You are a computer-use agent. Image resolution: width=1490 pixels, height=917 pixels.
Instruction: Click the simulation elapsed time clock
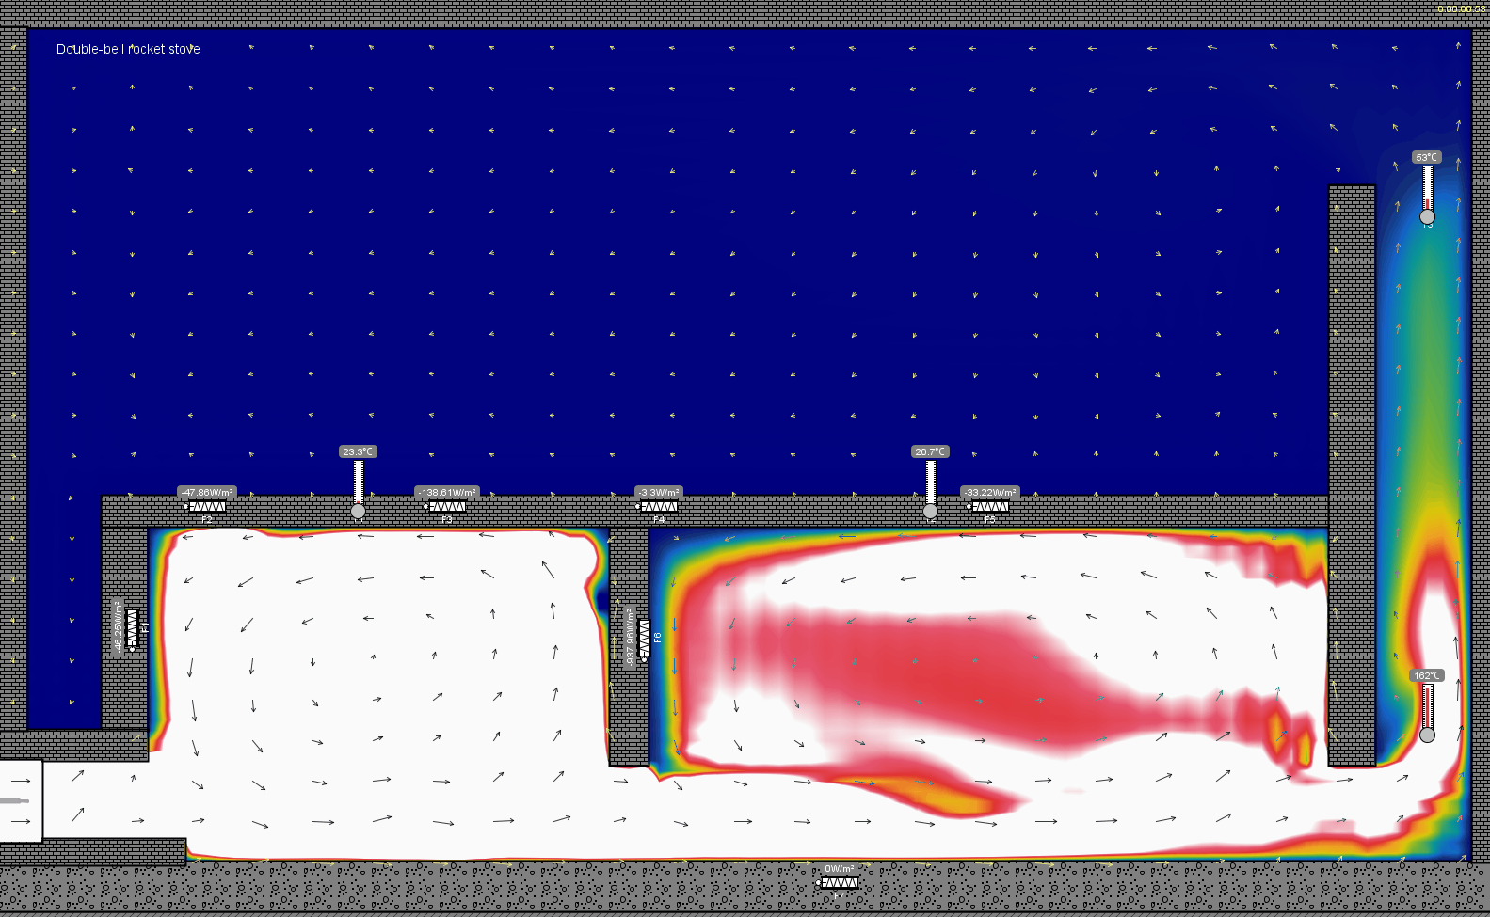pyautogui.click(x=1461, y=8)
